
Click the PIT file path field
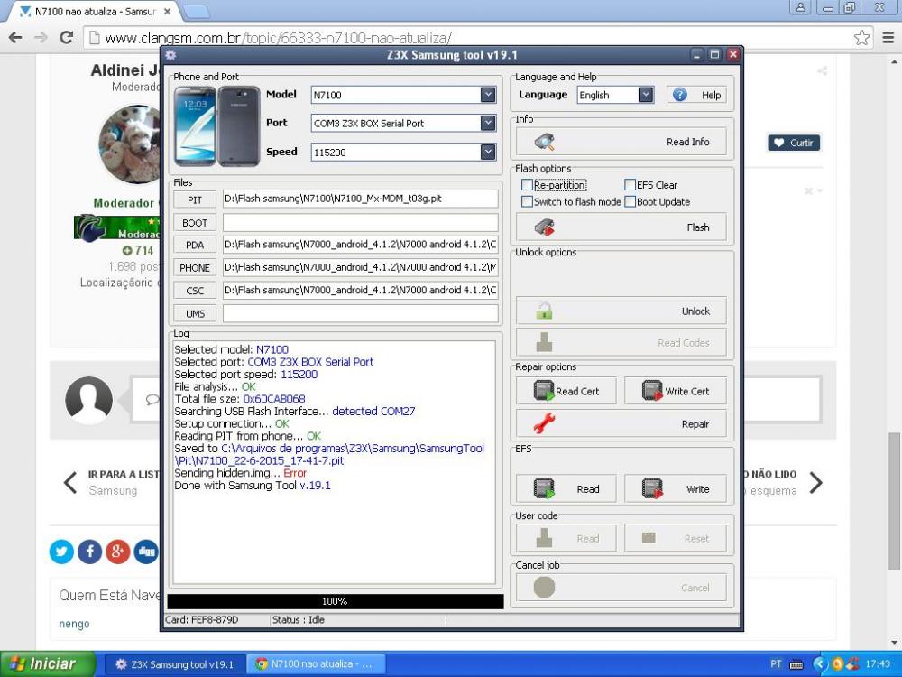[x=360, y=199]
